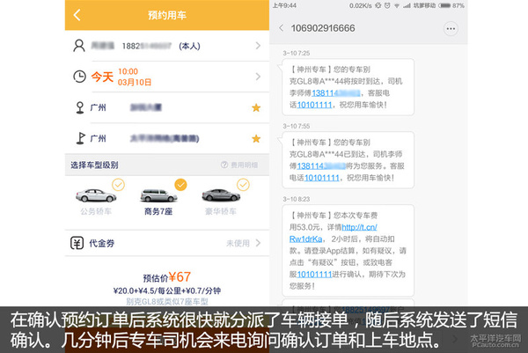Viewport: 528px width, 353px height.
Task: Tap the 豪华轿车 car image
Action: point(221,195)
